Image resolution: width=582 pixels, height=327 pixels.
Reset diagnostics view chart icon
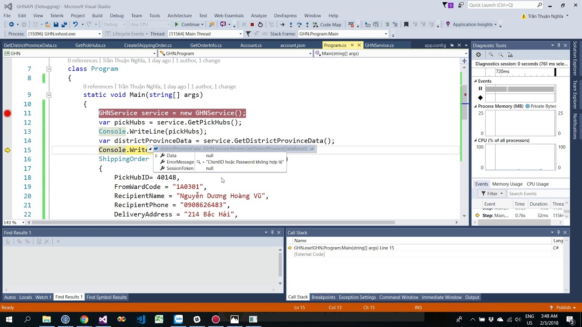pyautogui.click(x=510, y=54)
